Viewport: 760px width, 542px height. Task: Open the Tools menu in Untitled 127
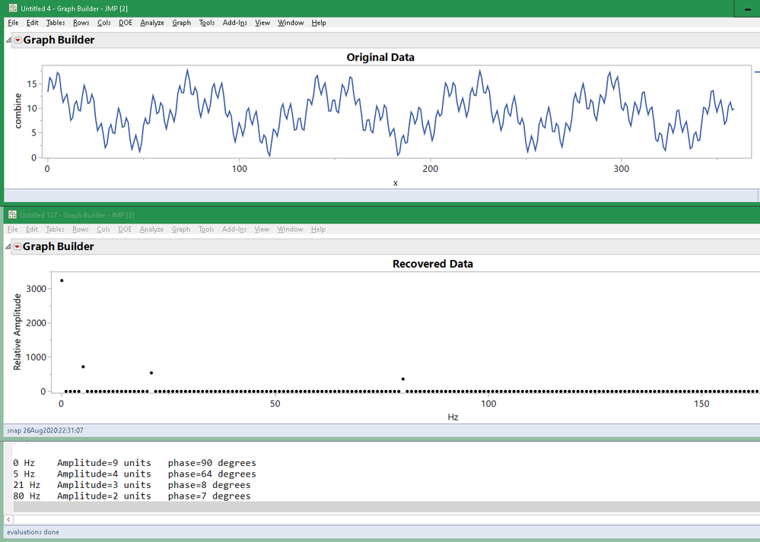[x=206, y=229]
